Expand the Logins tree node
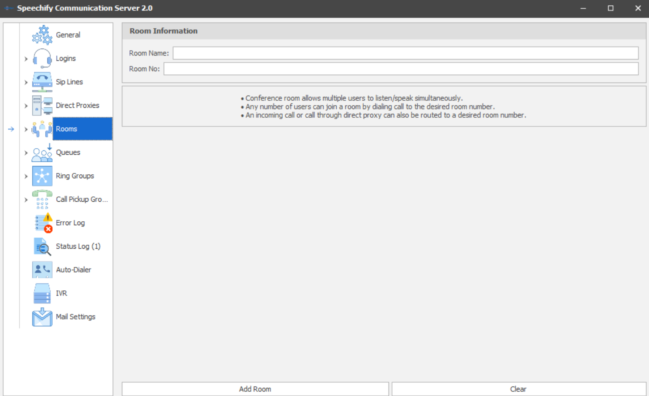Screen dimensions: 649x396 26,59
